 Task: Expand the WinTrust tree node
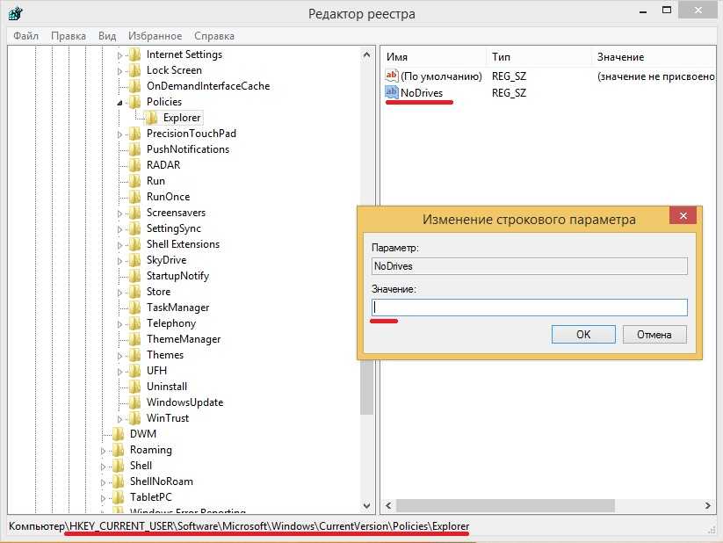point(120,418)
